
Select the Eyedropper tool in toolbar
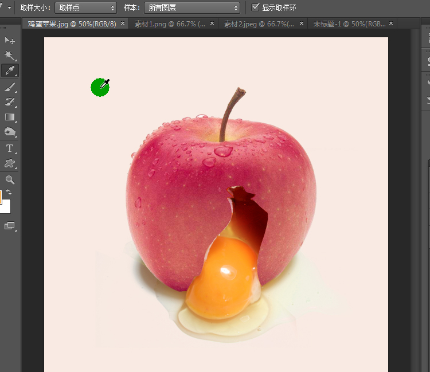click(x=10, y=71)
